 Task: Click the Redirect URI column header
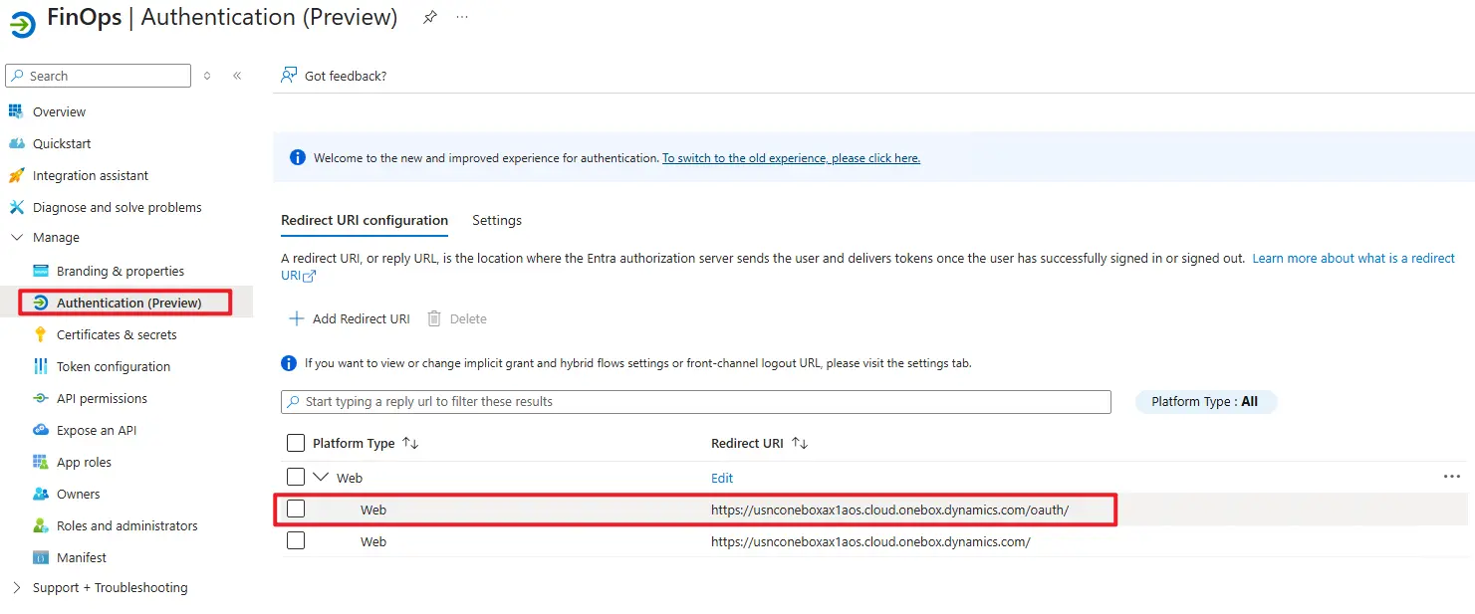click(747, 443)
